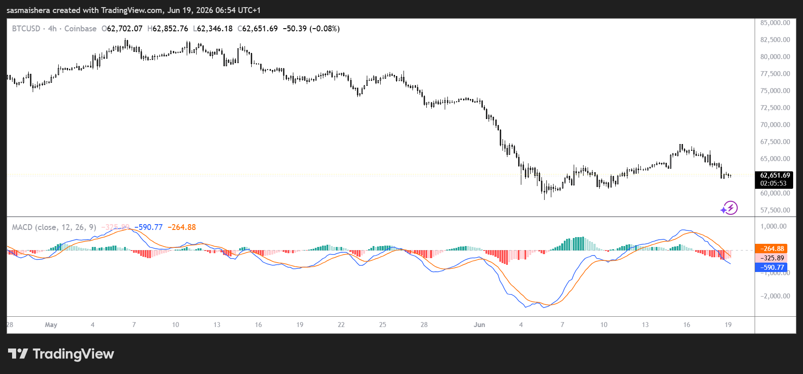Click the 57,500.00 price axis label
The height and width of the screenshot is (374, 803).
click(775, 210)
